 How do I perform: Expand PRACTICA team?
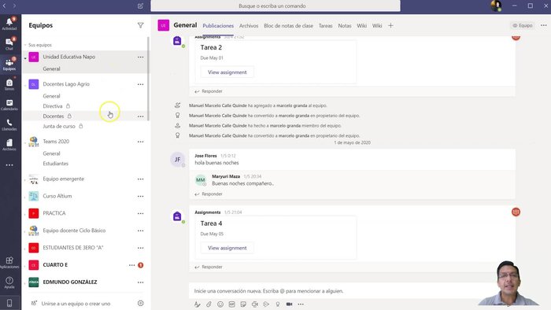(25, 214)
